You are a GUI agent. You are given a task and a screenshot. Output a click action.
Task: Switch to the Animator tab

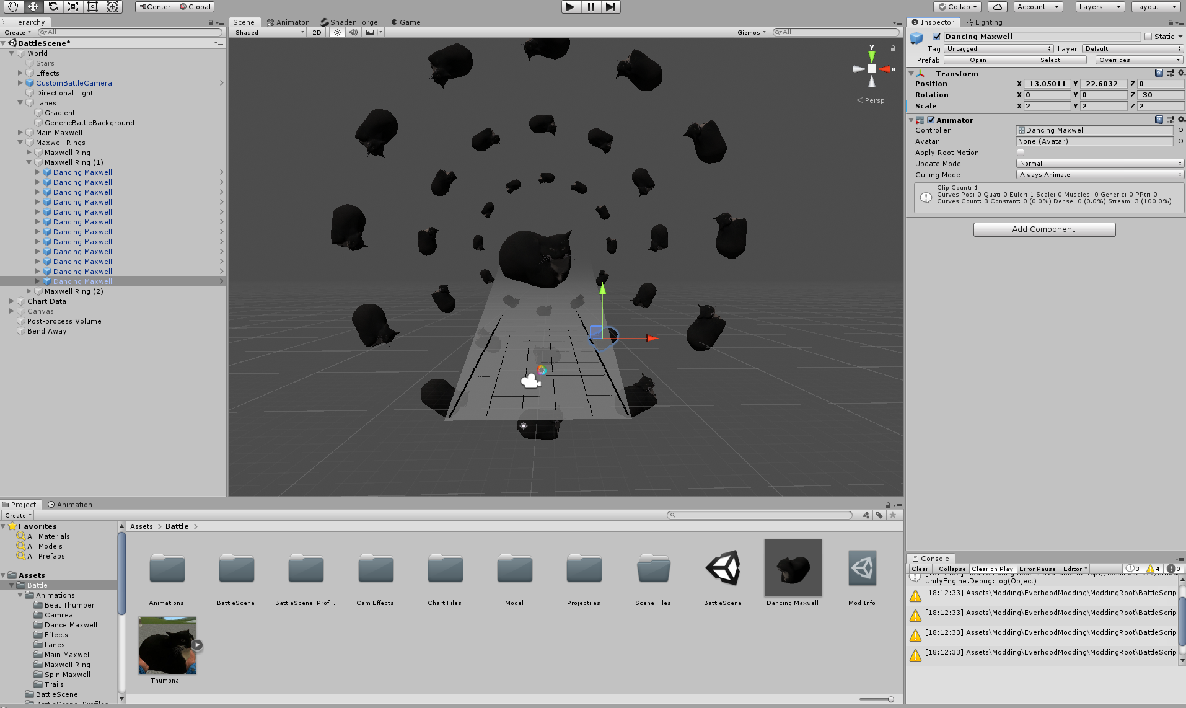(287, 22)
